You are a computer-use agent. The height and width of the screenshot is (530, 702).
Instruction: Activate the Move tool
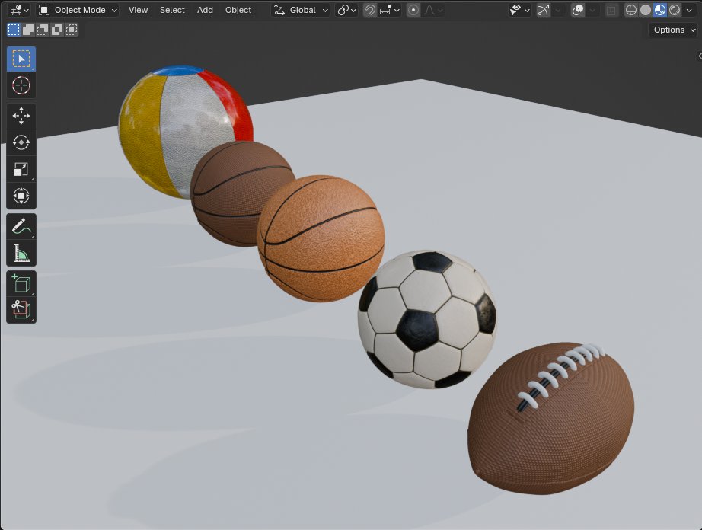21,116
